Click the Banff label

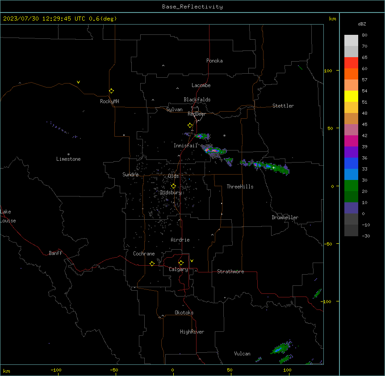55,253
